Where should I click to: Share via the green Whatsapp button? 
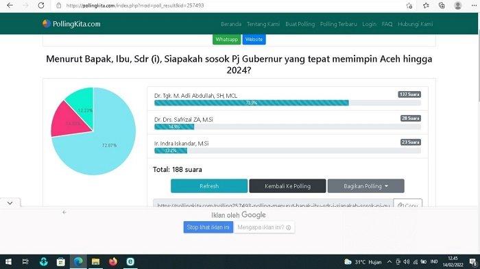(x=226, y=40)
